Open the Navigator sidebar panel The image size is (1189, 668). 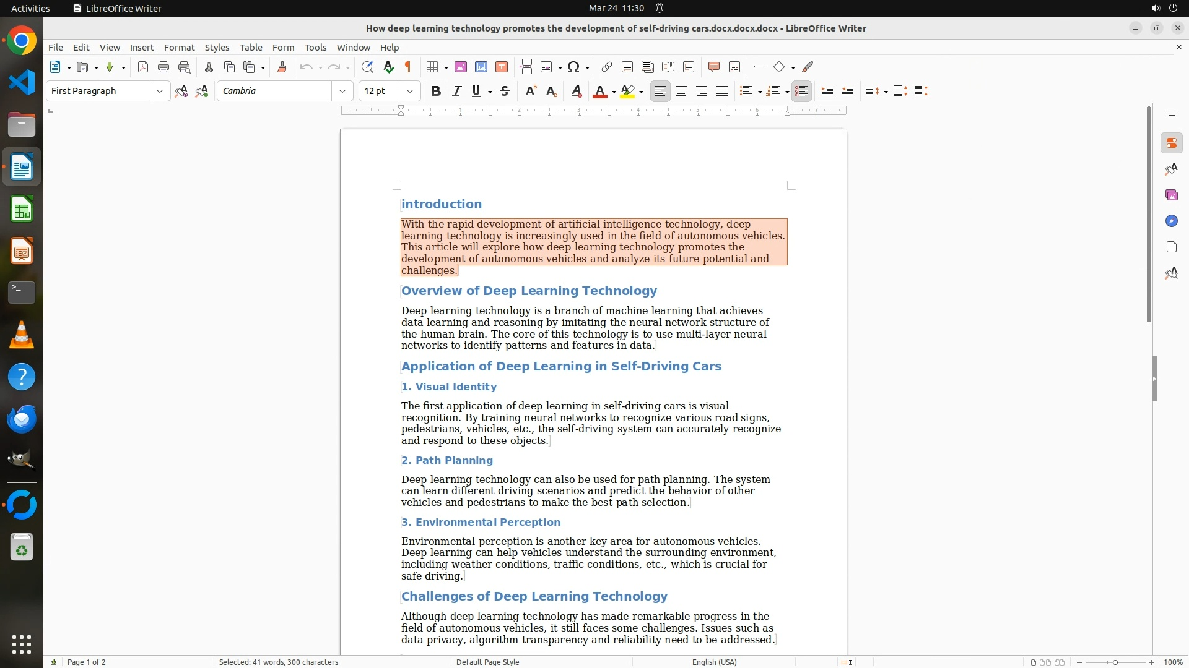point(1171,221)
